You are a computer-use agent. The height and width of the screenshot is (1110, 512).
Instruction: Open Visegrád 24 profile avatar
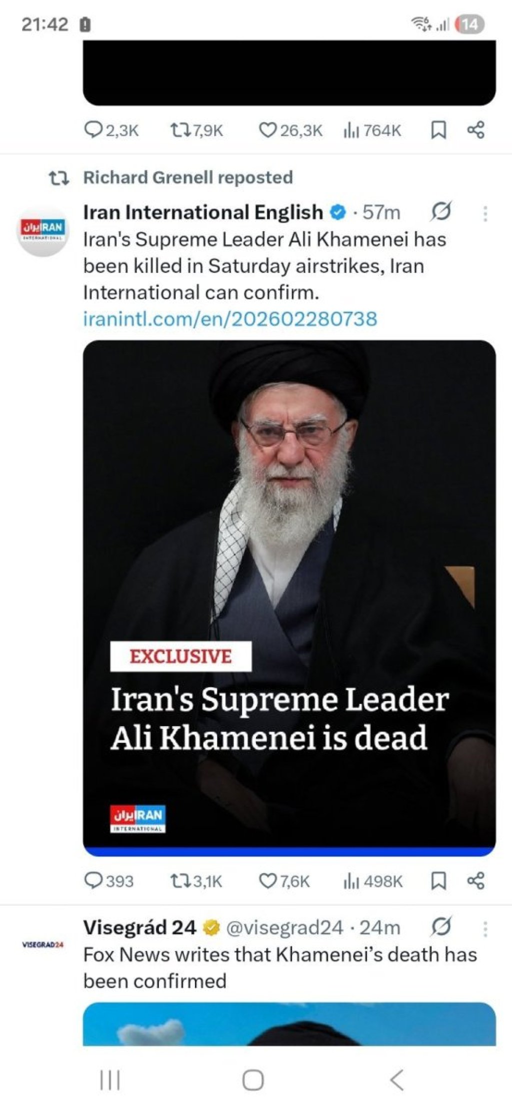click(x=42, y=944)
